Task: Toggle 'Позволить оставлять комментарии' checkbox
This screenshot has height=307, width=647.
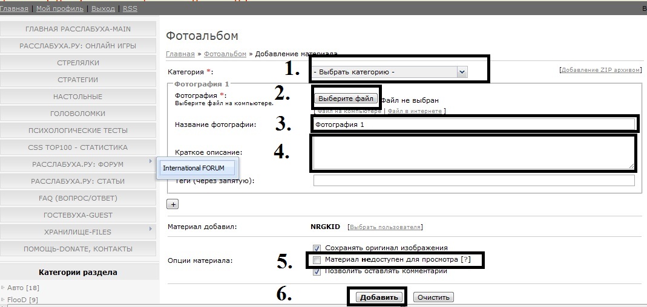Action: coord(317,271)
